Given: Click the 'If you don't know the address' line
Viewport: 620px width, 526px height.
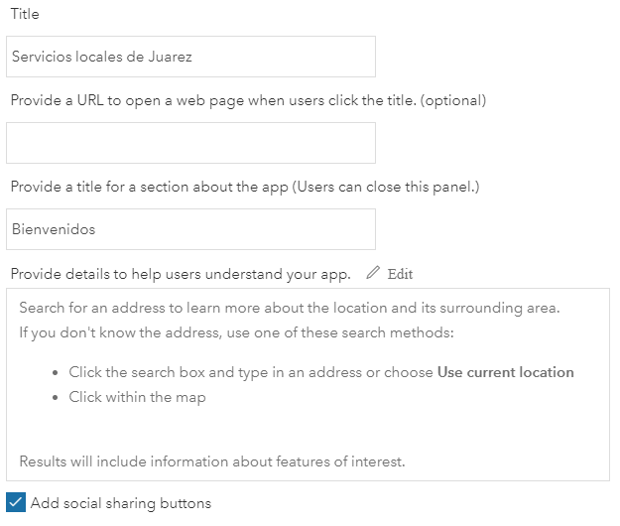Looking at the screenshot, I should coord(236,330).
